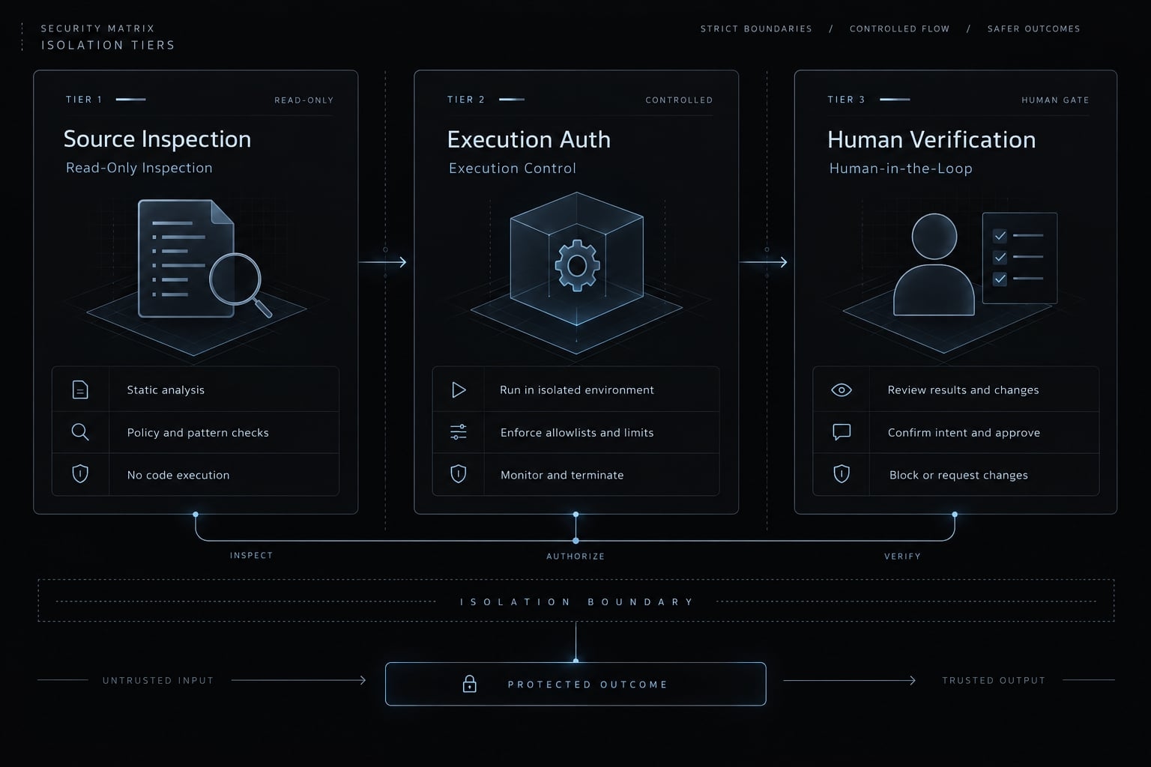1151x767 pixels.
Task: Click the speech bubble icon beside Confirm intent
Action: [x=842, y=432]
